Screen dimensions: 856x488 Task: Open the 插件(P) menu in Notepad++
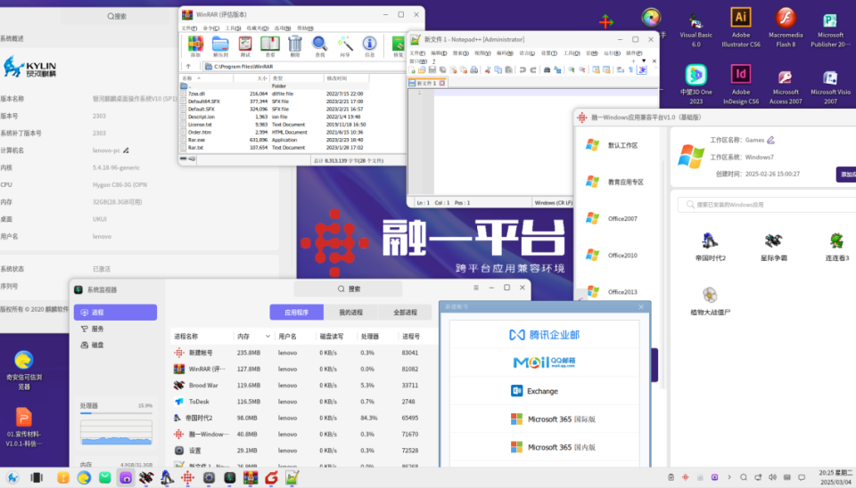pyautogui.click(x=634, y=53)
